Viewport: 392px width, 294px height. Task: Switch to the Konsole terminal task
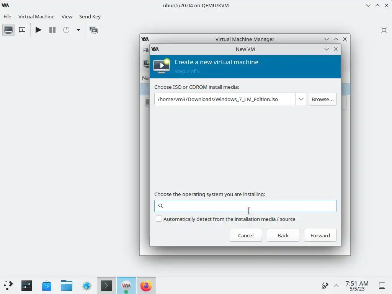(106, 286)
